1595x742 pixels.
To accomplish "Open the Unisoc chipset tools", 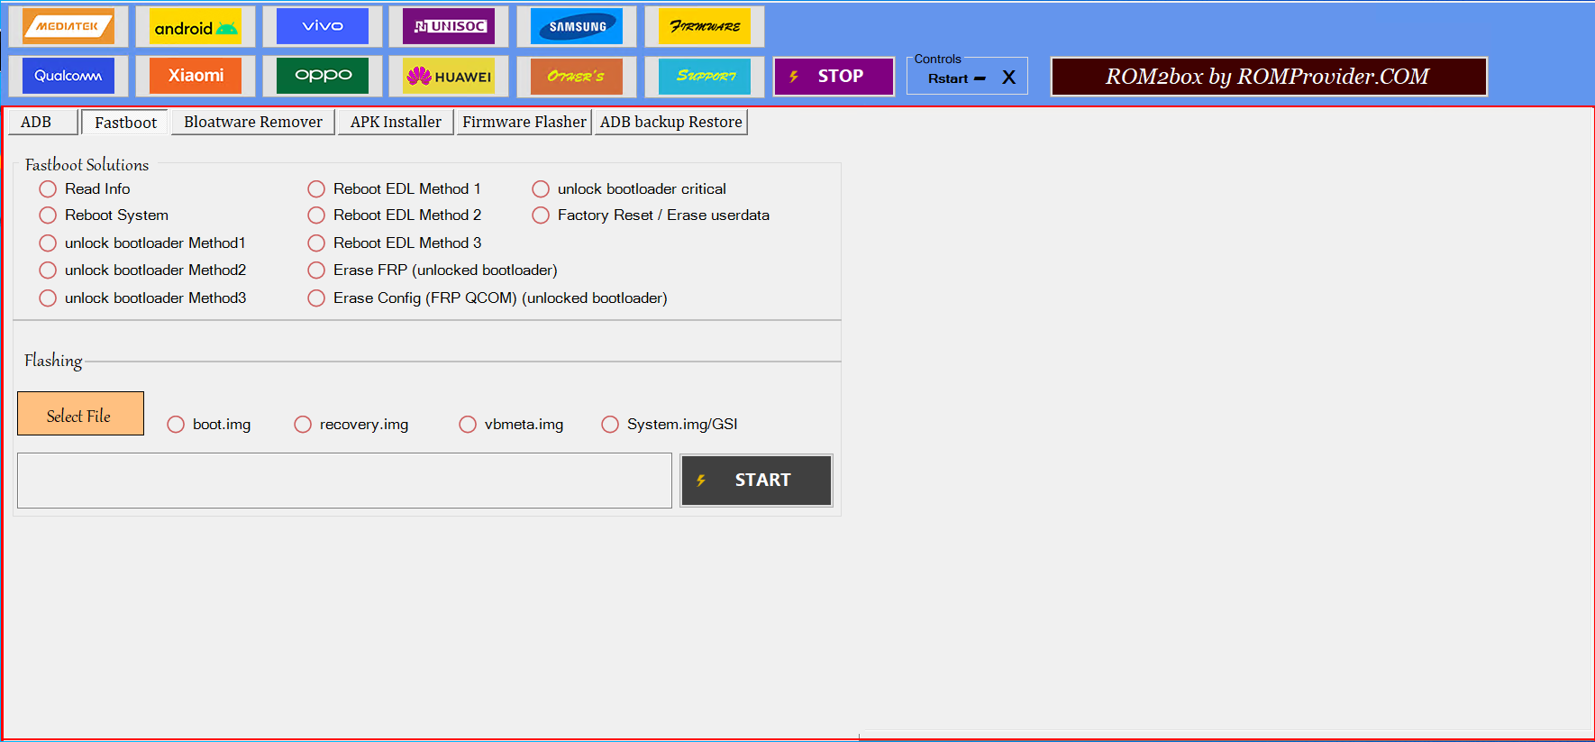I will click(449, 26).
